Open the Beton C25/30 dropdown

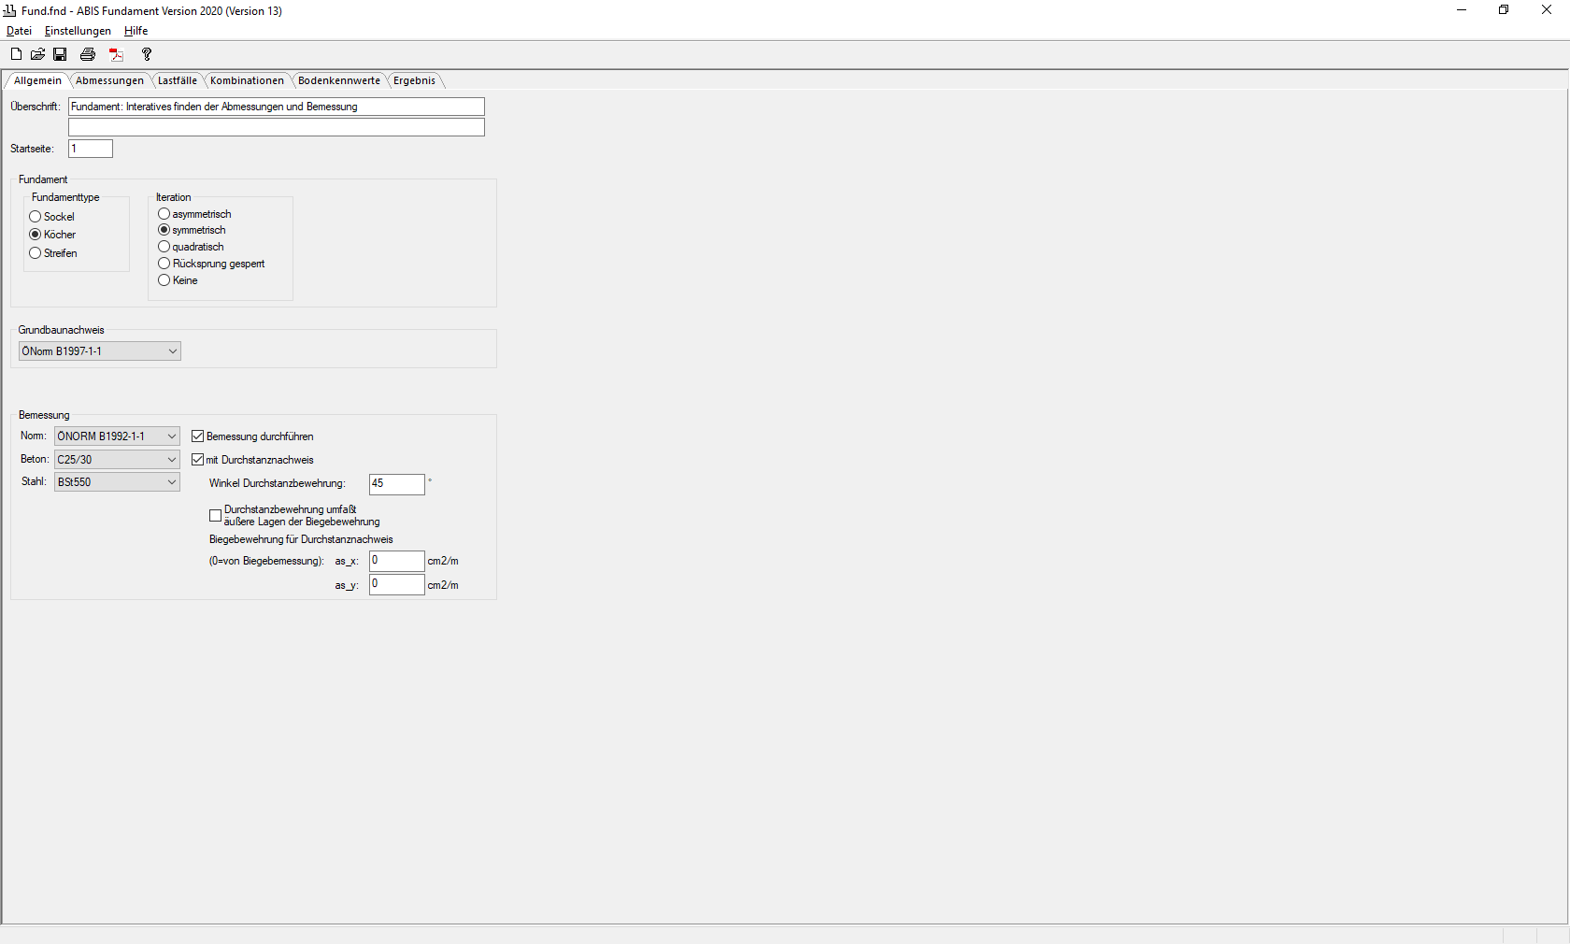click(x=117, y=460)
